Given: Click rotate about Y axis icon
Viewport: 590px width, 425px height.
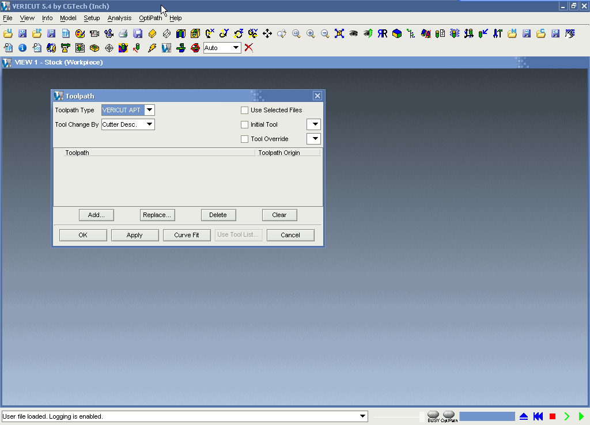Looking at the screenshot, I should click(x=224, y=33).
